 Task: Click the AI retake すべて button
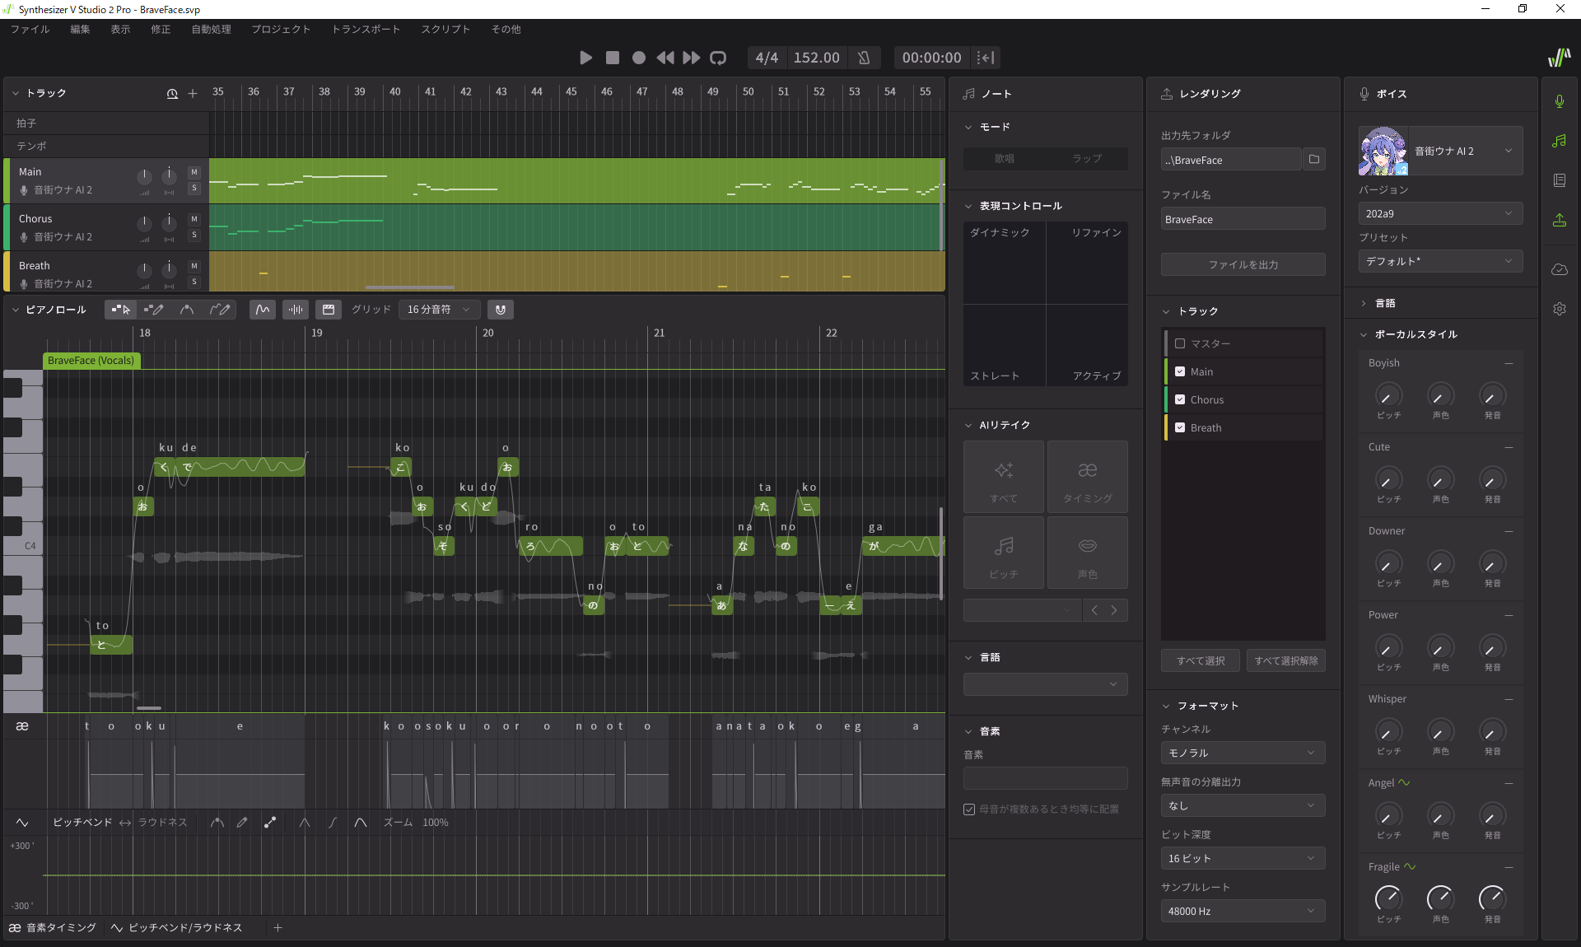coord(1004,478)
